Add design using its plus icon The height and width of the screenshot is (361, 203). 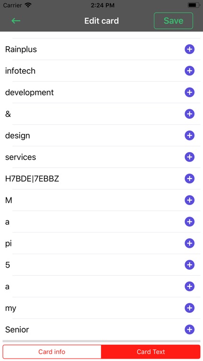click(190, 135)
